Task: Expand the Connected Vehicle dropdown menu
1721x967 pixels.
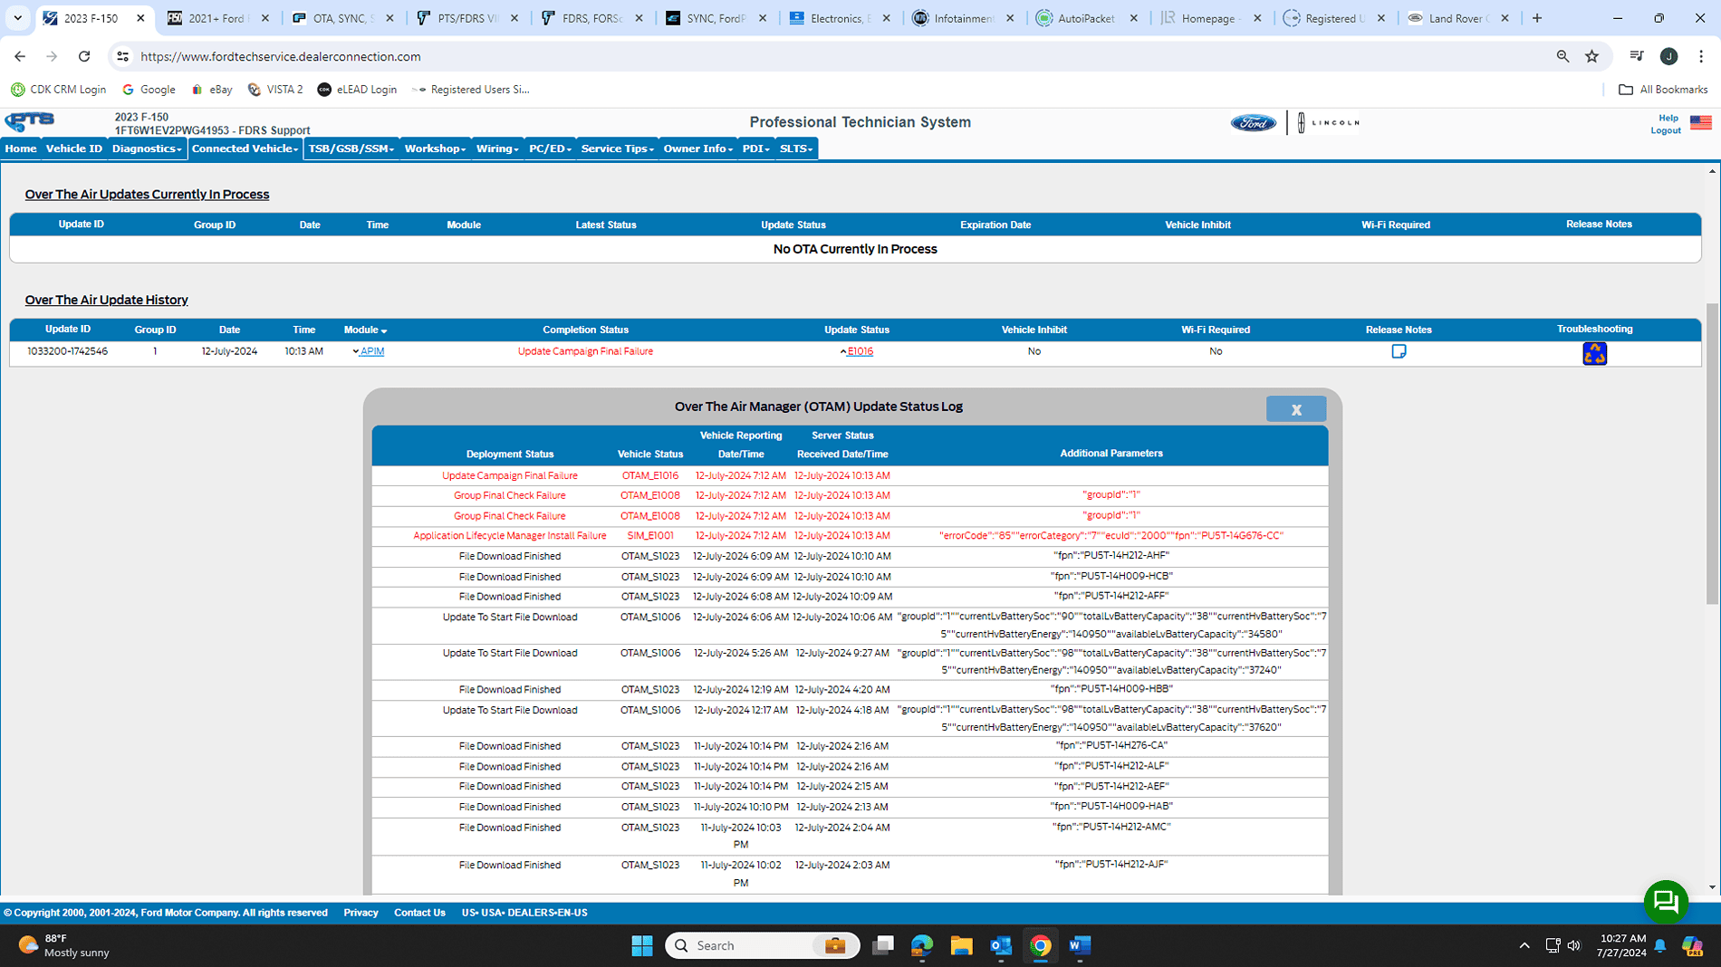Action: [x=245, y=148]
